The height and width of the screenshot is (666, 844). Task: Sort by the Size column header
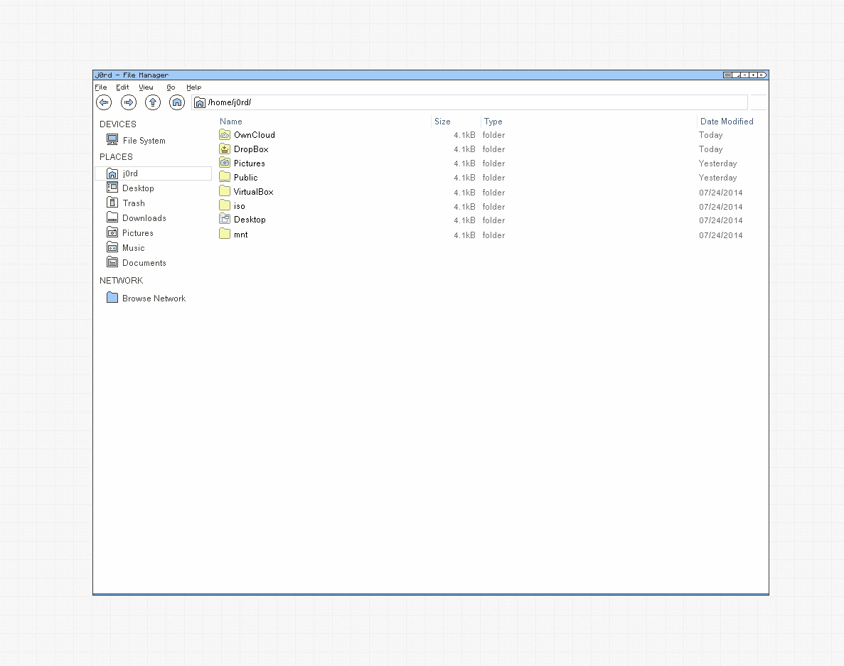point(442,122)
